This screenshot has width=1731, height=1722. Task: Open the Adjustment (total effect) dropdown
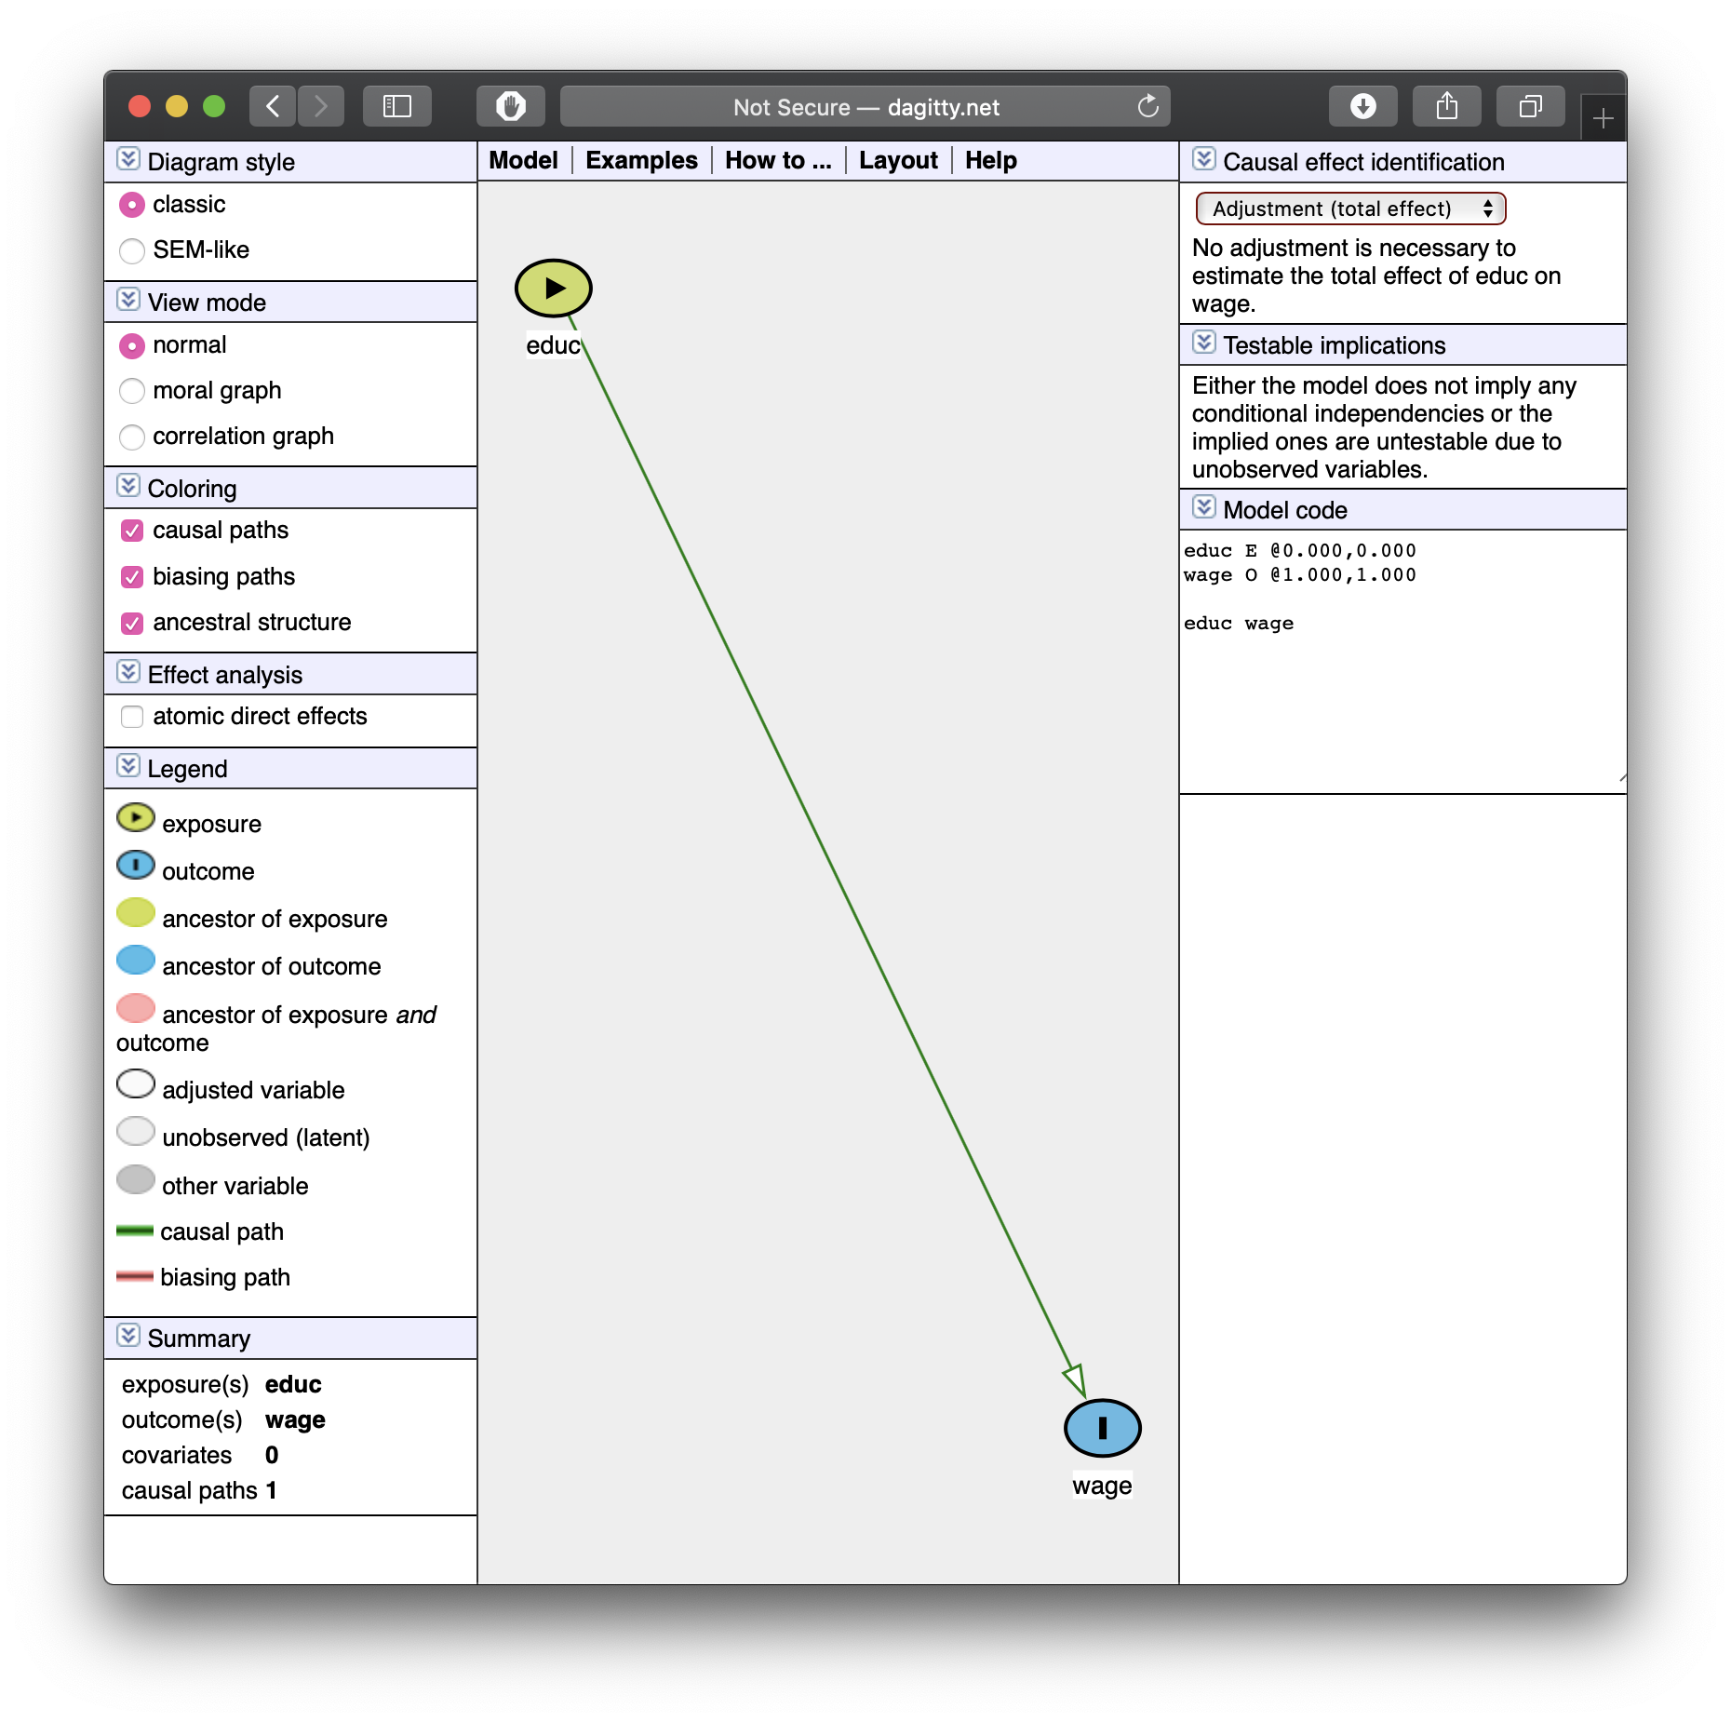pos(1349,209)
